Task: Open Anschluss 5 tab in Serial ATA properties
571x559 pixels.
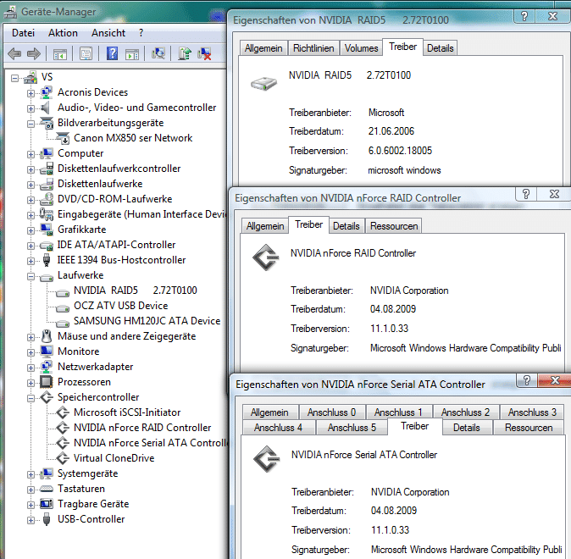Action: pyautogui.click(x=352, y=428)
